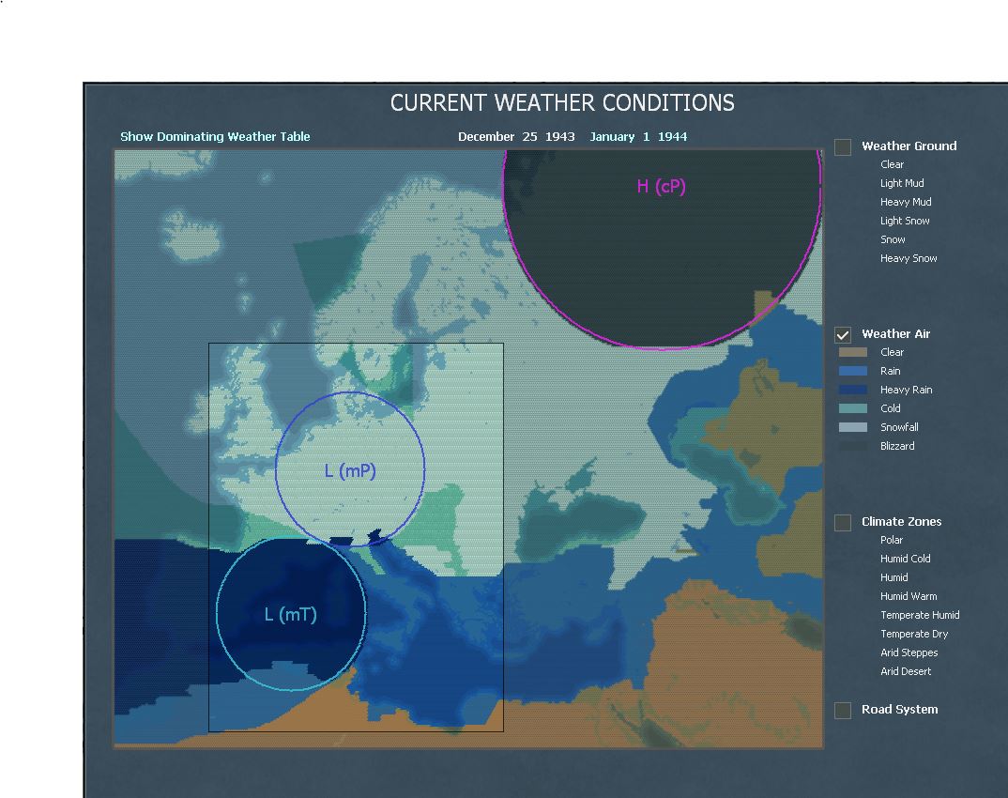This screenshot has height=798, width=1008.
Task: Click the Climate Zones heading text
Action: [x=901, y=521]
